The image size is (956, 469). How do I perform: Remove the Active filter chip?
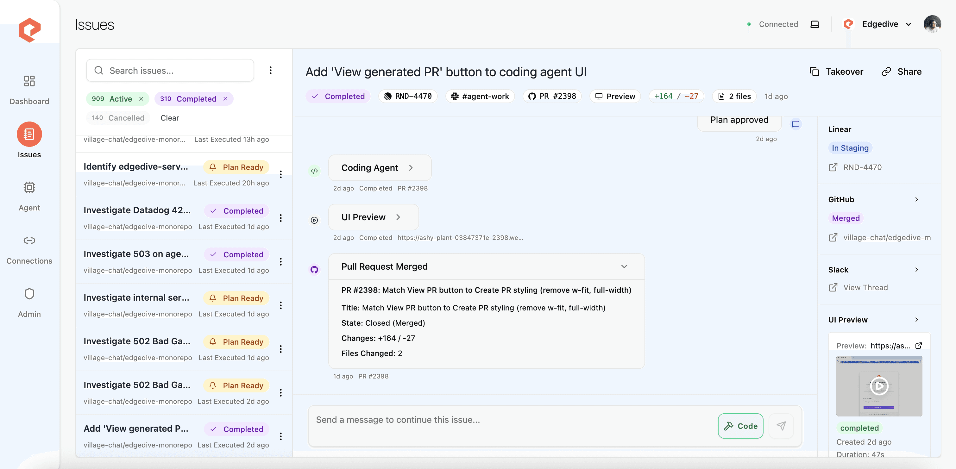pos(141,99)
